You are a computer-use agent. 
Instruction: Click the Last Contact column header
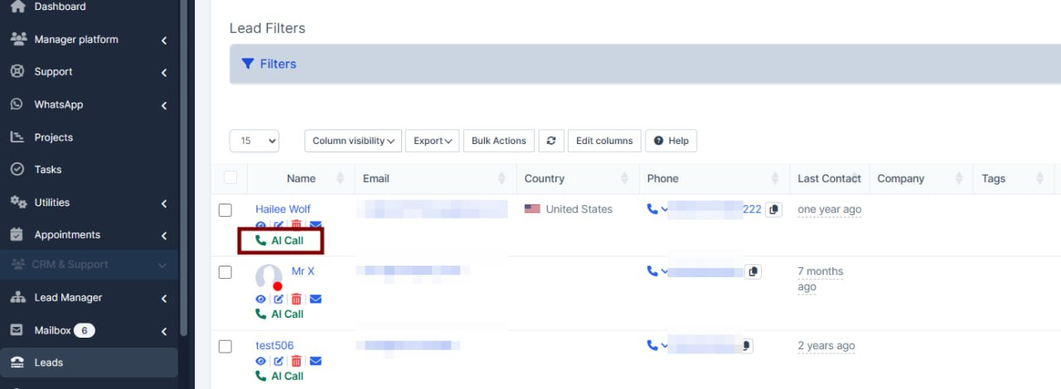[829, 178]
